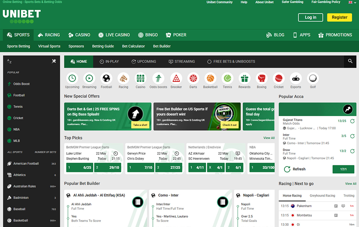The image size is (359, 227).
Task: Select the Golf ball icon
Action: coord(313,78)
